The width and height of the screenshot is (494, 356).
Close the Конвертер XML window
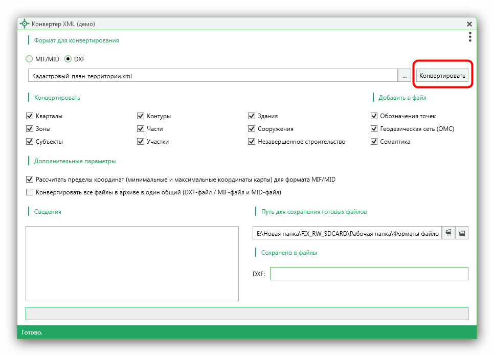point(469,24)
